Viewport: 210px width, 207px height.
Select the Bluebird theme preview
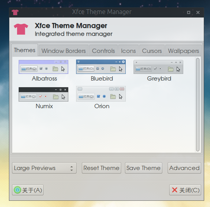tap(101, 67)
